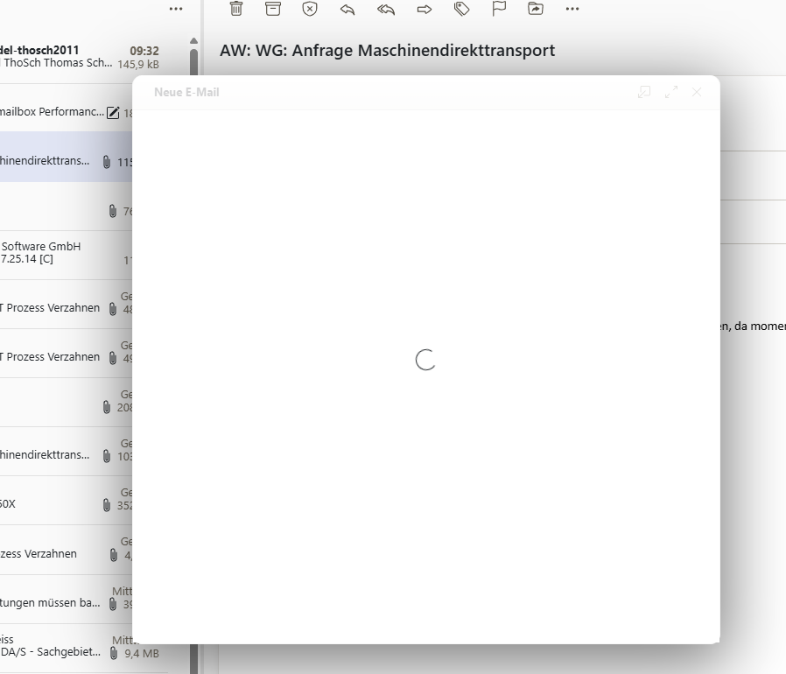
Task: Click the subject AW: WG: Anfrage Maschinendirekttransport
Action: tap(388, 51)
